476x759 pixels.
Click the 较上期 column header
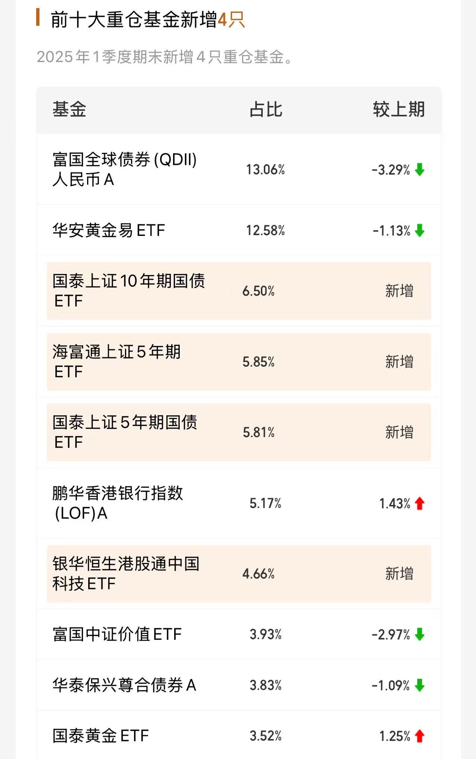399,110
